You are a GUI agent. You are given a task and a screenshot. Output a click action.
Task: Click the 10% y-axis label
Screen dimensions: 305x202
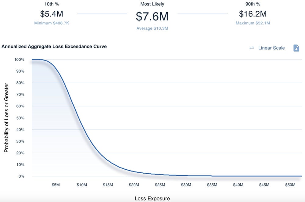click(x=20, y=165)
